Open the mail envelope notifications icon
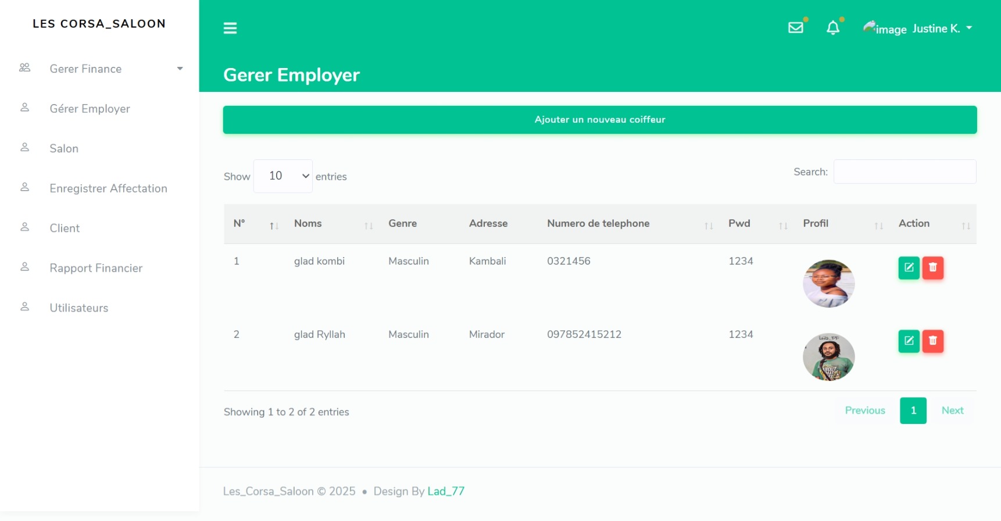This screenshot has width=1001, height=521. [795, 27]
